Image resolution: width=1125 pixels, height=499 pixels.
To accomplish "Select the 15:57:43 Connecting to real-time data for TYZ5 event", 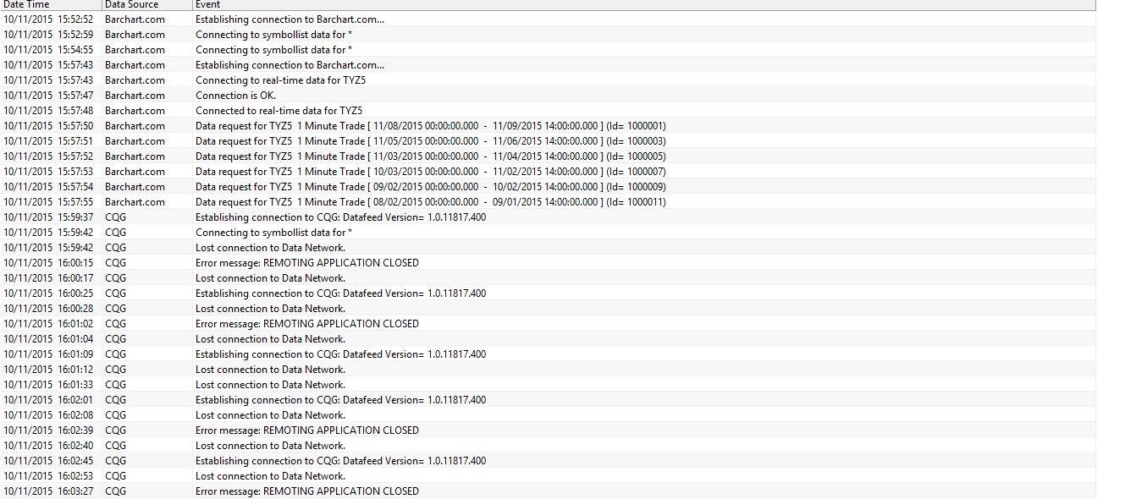I will click(x=280, y=80).
